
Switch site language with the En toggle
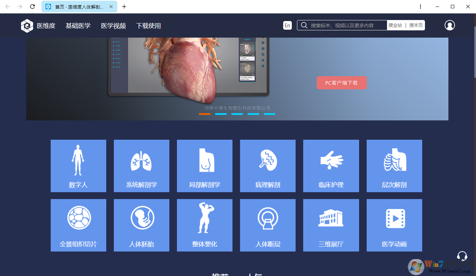pos(287,25)
